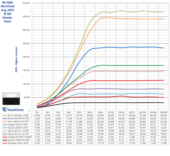170x156 pixels.
Task: Click the Micron 7500 Max 12.8TB legend label
Action: click(x=18, y=115)
